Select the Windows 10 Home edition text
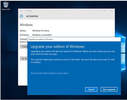The height and width of the screenshot is (100, 127). [41, 31]
